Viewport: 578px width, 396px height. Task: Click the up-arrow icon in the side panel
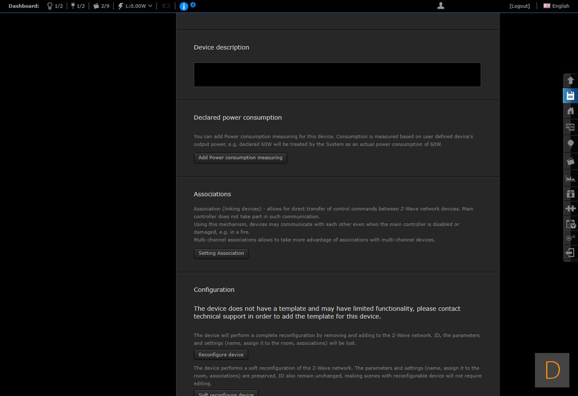570,81
